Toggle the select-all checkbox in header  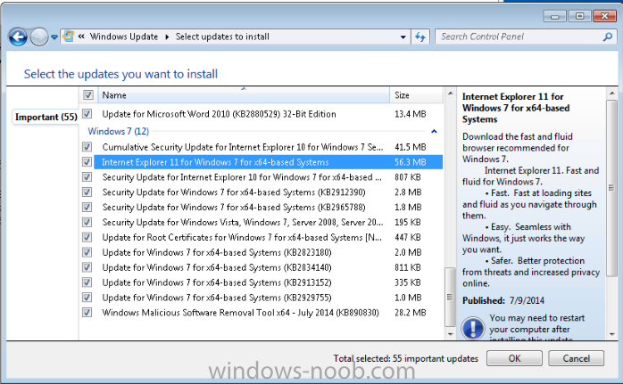[x=87, y=95]
